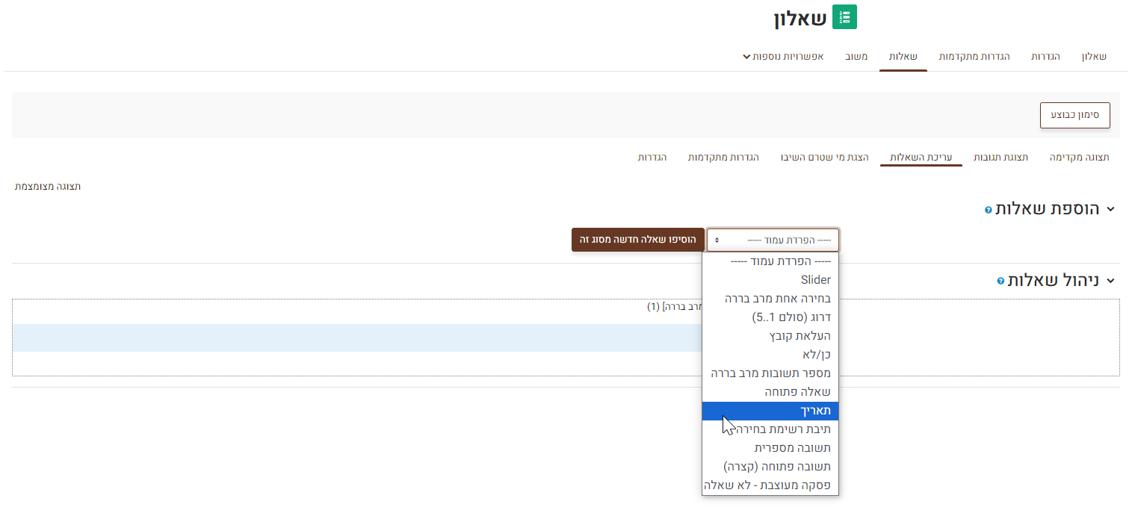Open help icon beside הוספת שאלות
The image size is (1135, 522).
point(989,211)
